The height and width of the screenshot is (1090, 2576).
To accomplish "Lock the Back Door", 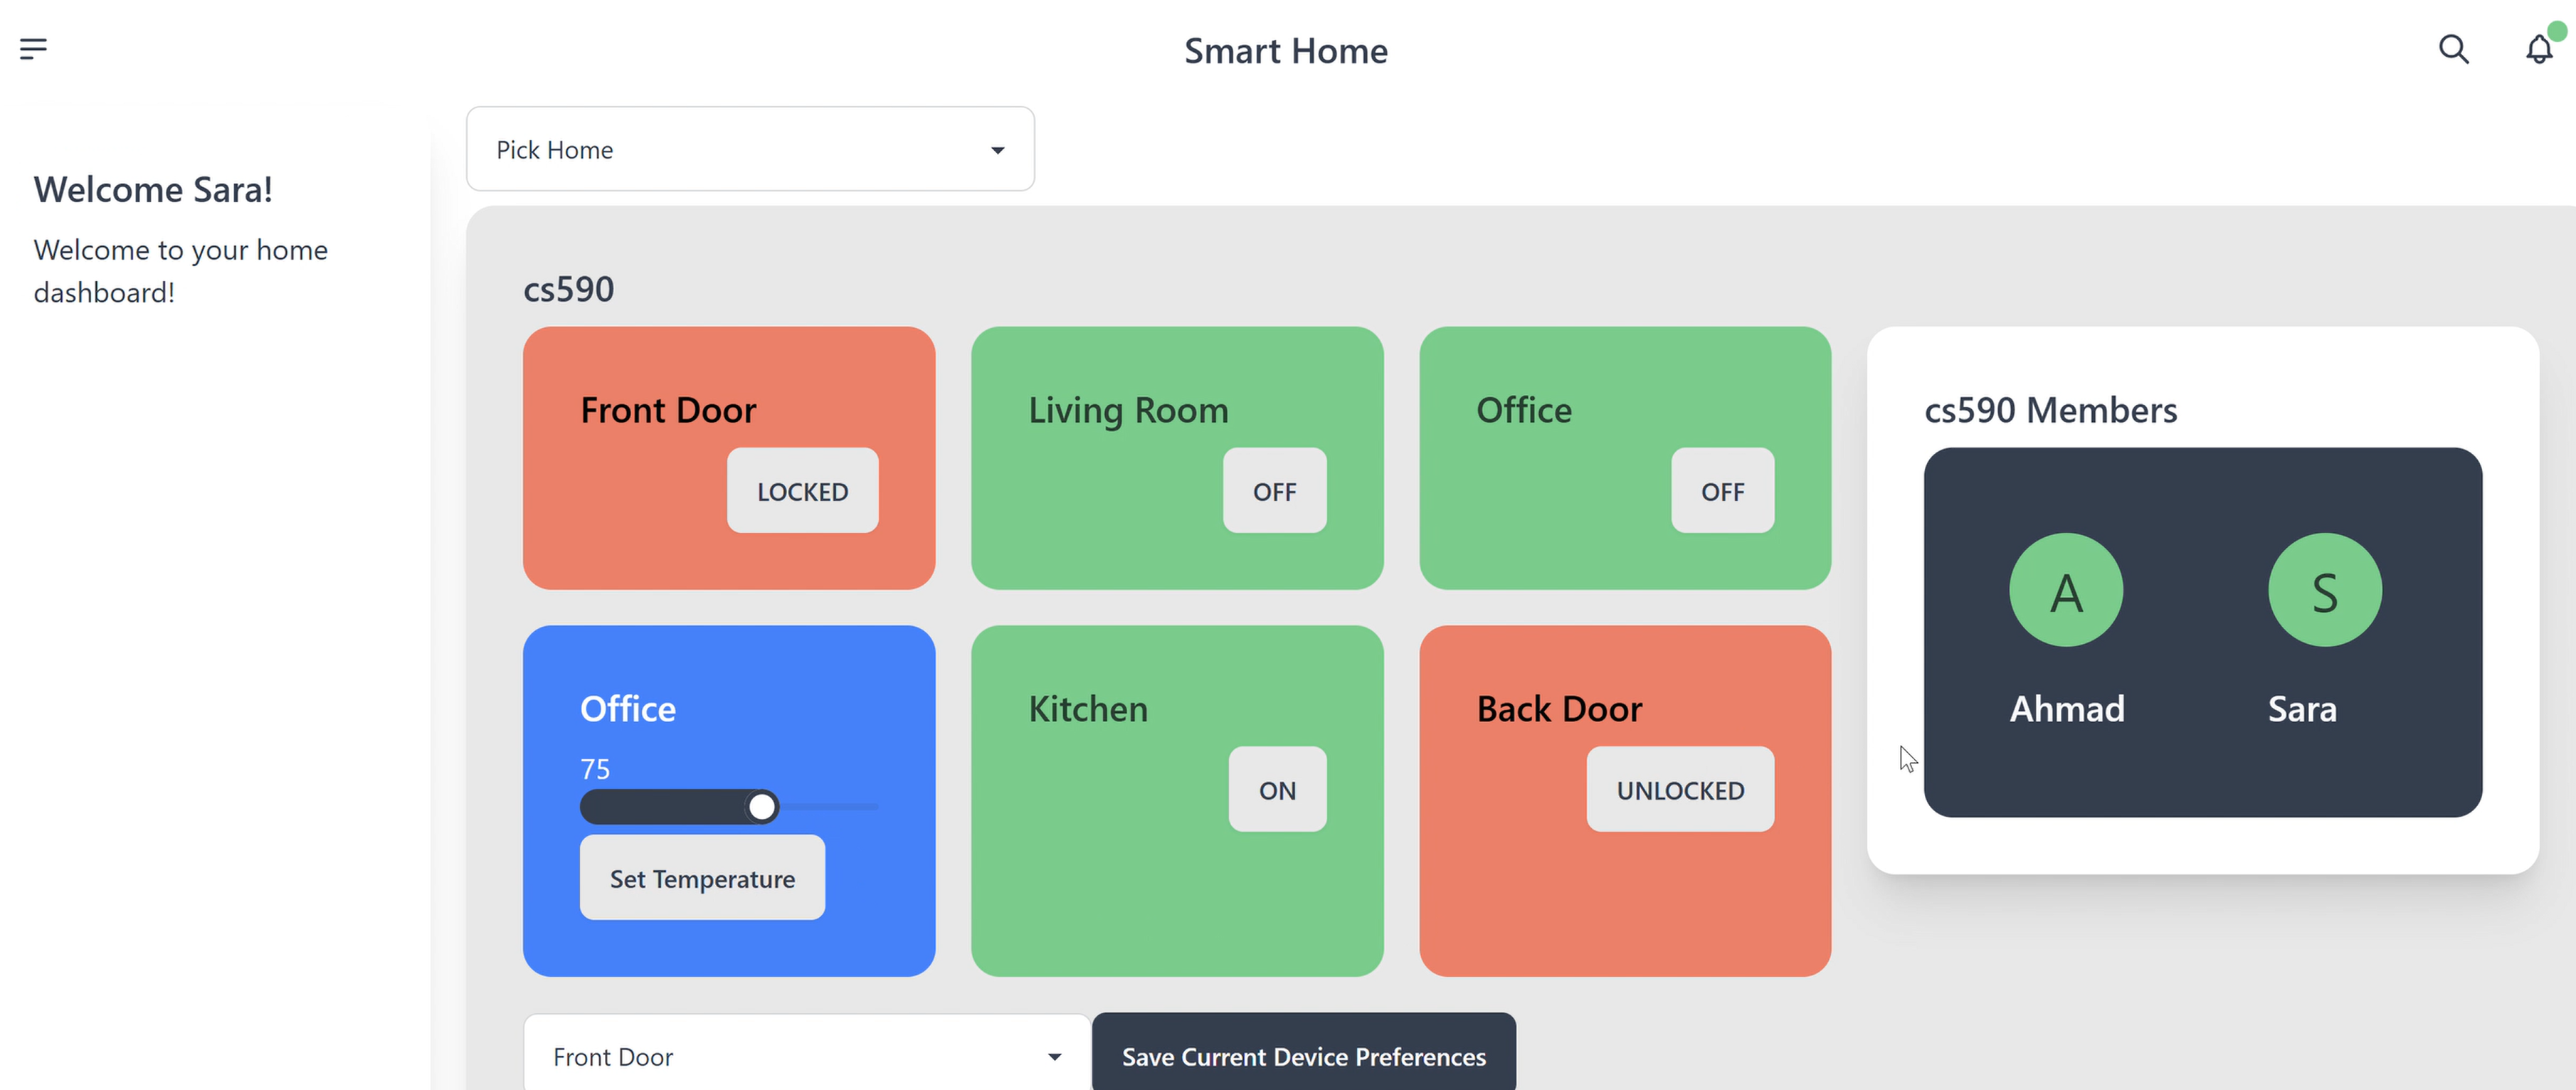I will point(1679,789).
